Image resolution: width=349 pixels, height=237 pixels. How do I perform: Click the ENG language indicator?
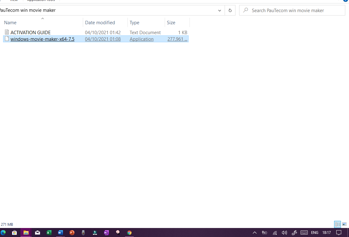(315, 233)
